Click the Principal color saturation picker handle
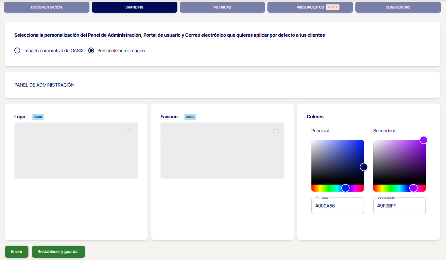The width and height of the screenshot is (446, 260). (x=364, y=167)
